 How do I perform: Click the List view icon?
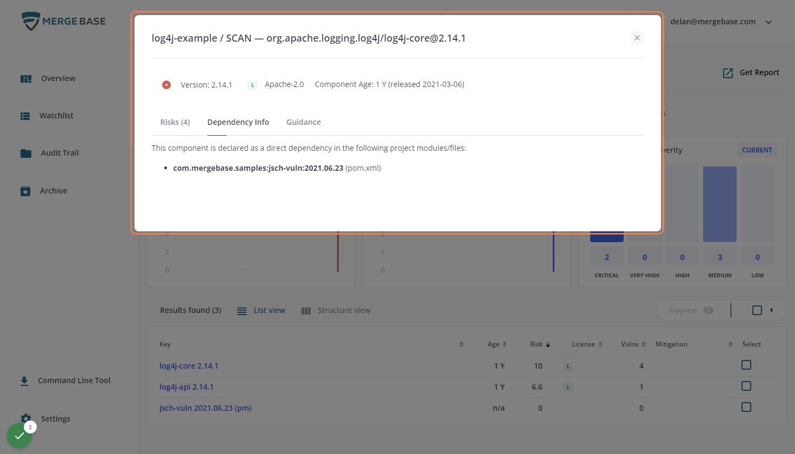point(242,311)
